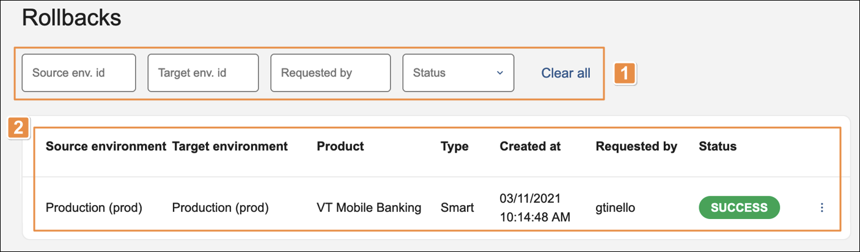The width and height of the screenshot is (860, 252).
Task: Click the Product column header
Action: click(340, 146)
